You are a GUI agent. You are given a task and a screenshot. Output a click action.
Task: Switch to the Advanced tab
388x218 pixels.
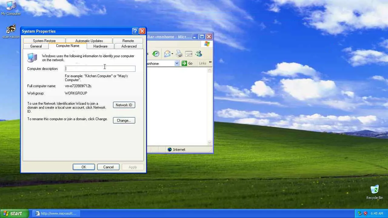click(129, 46)
